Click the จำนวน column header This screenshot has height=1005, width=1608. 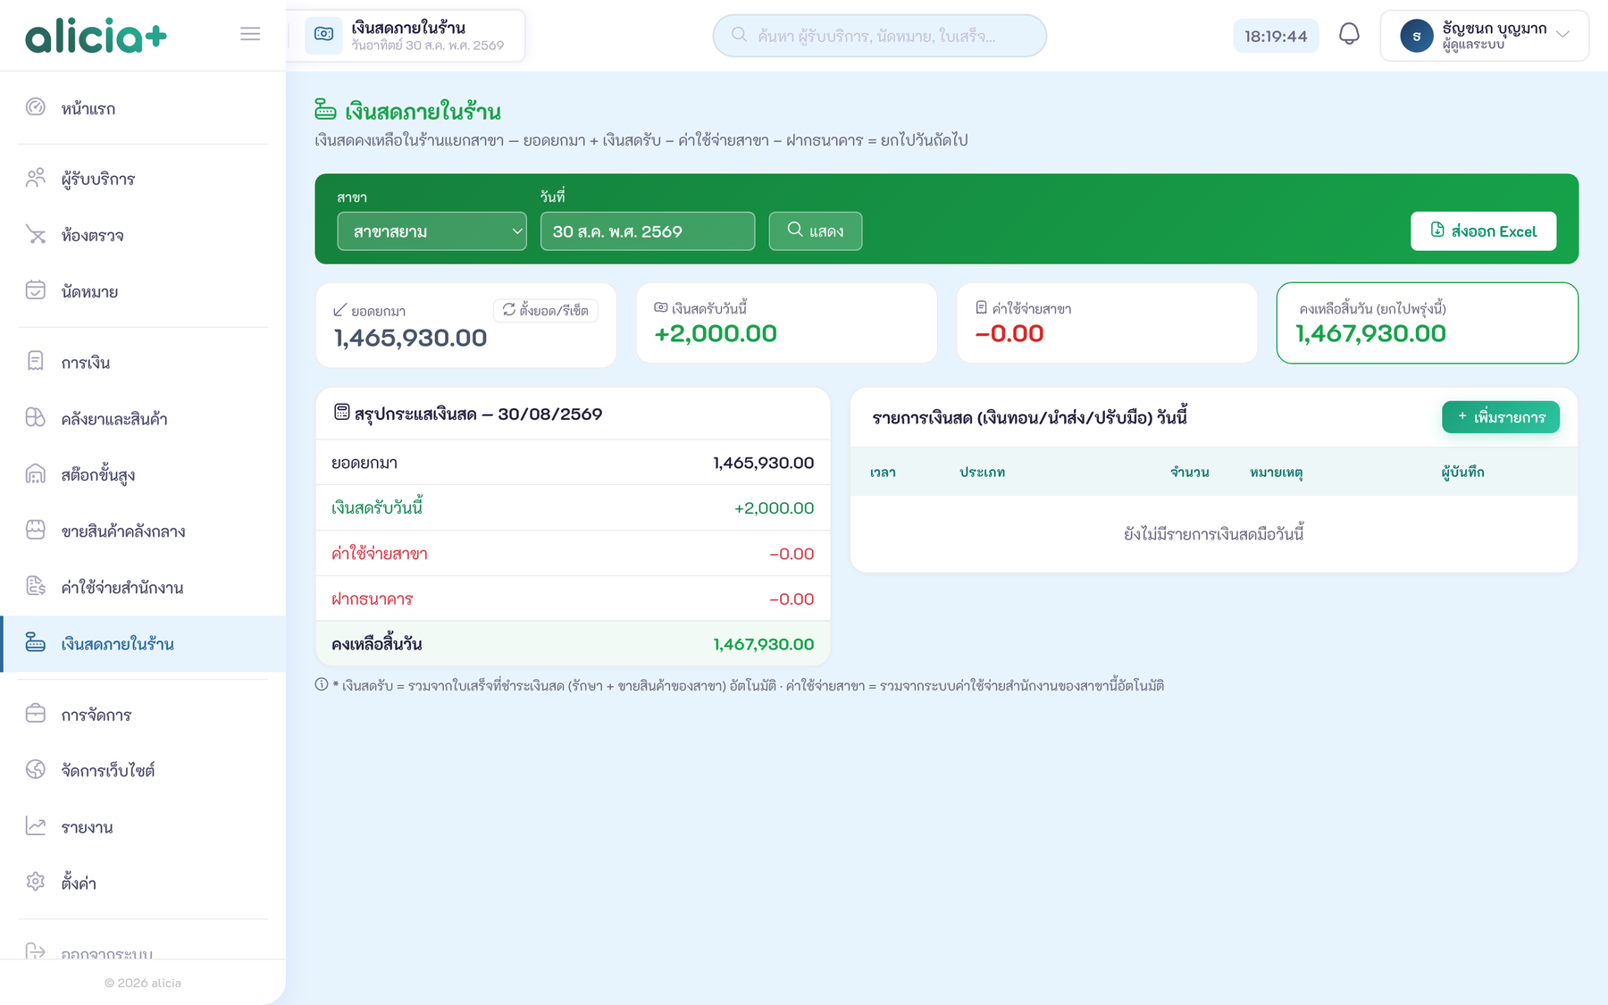click(x=1190, y=472)
